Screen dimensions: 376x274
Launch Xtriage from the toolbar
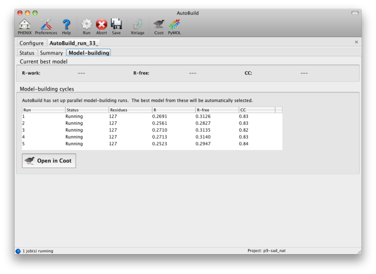(137, 24)
